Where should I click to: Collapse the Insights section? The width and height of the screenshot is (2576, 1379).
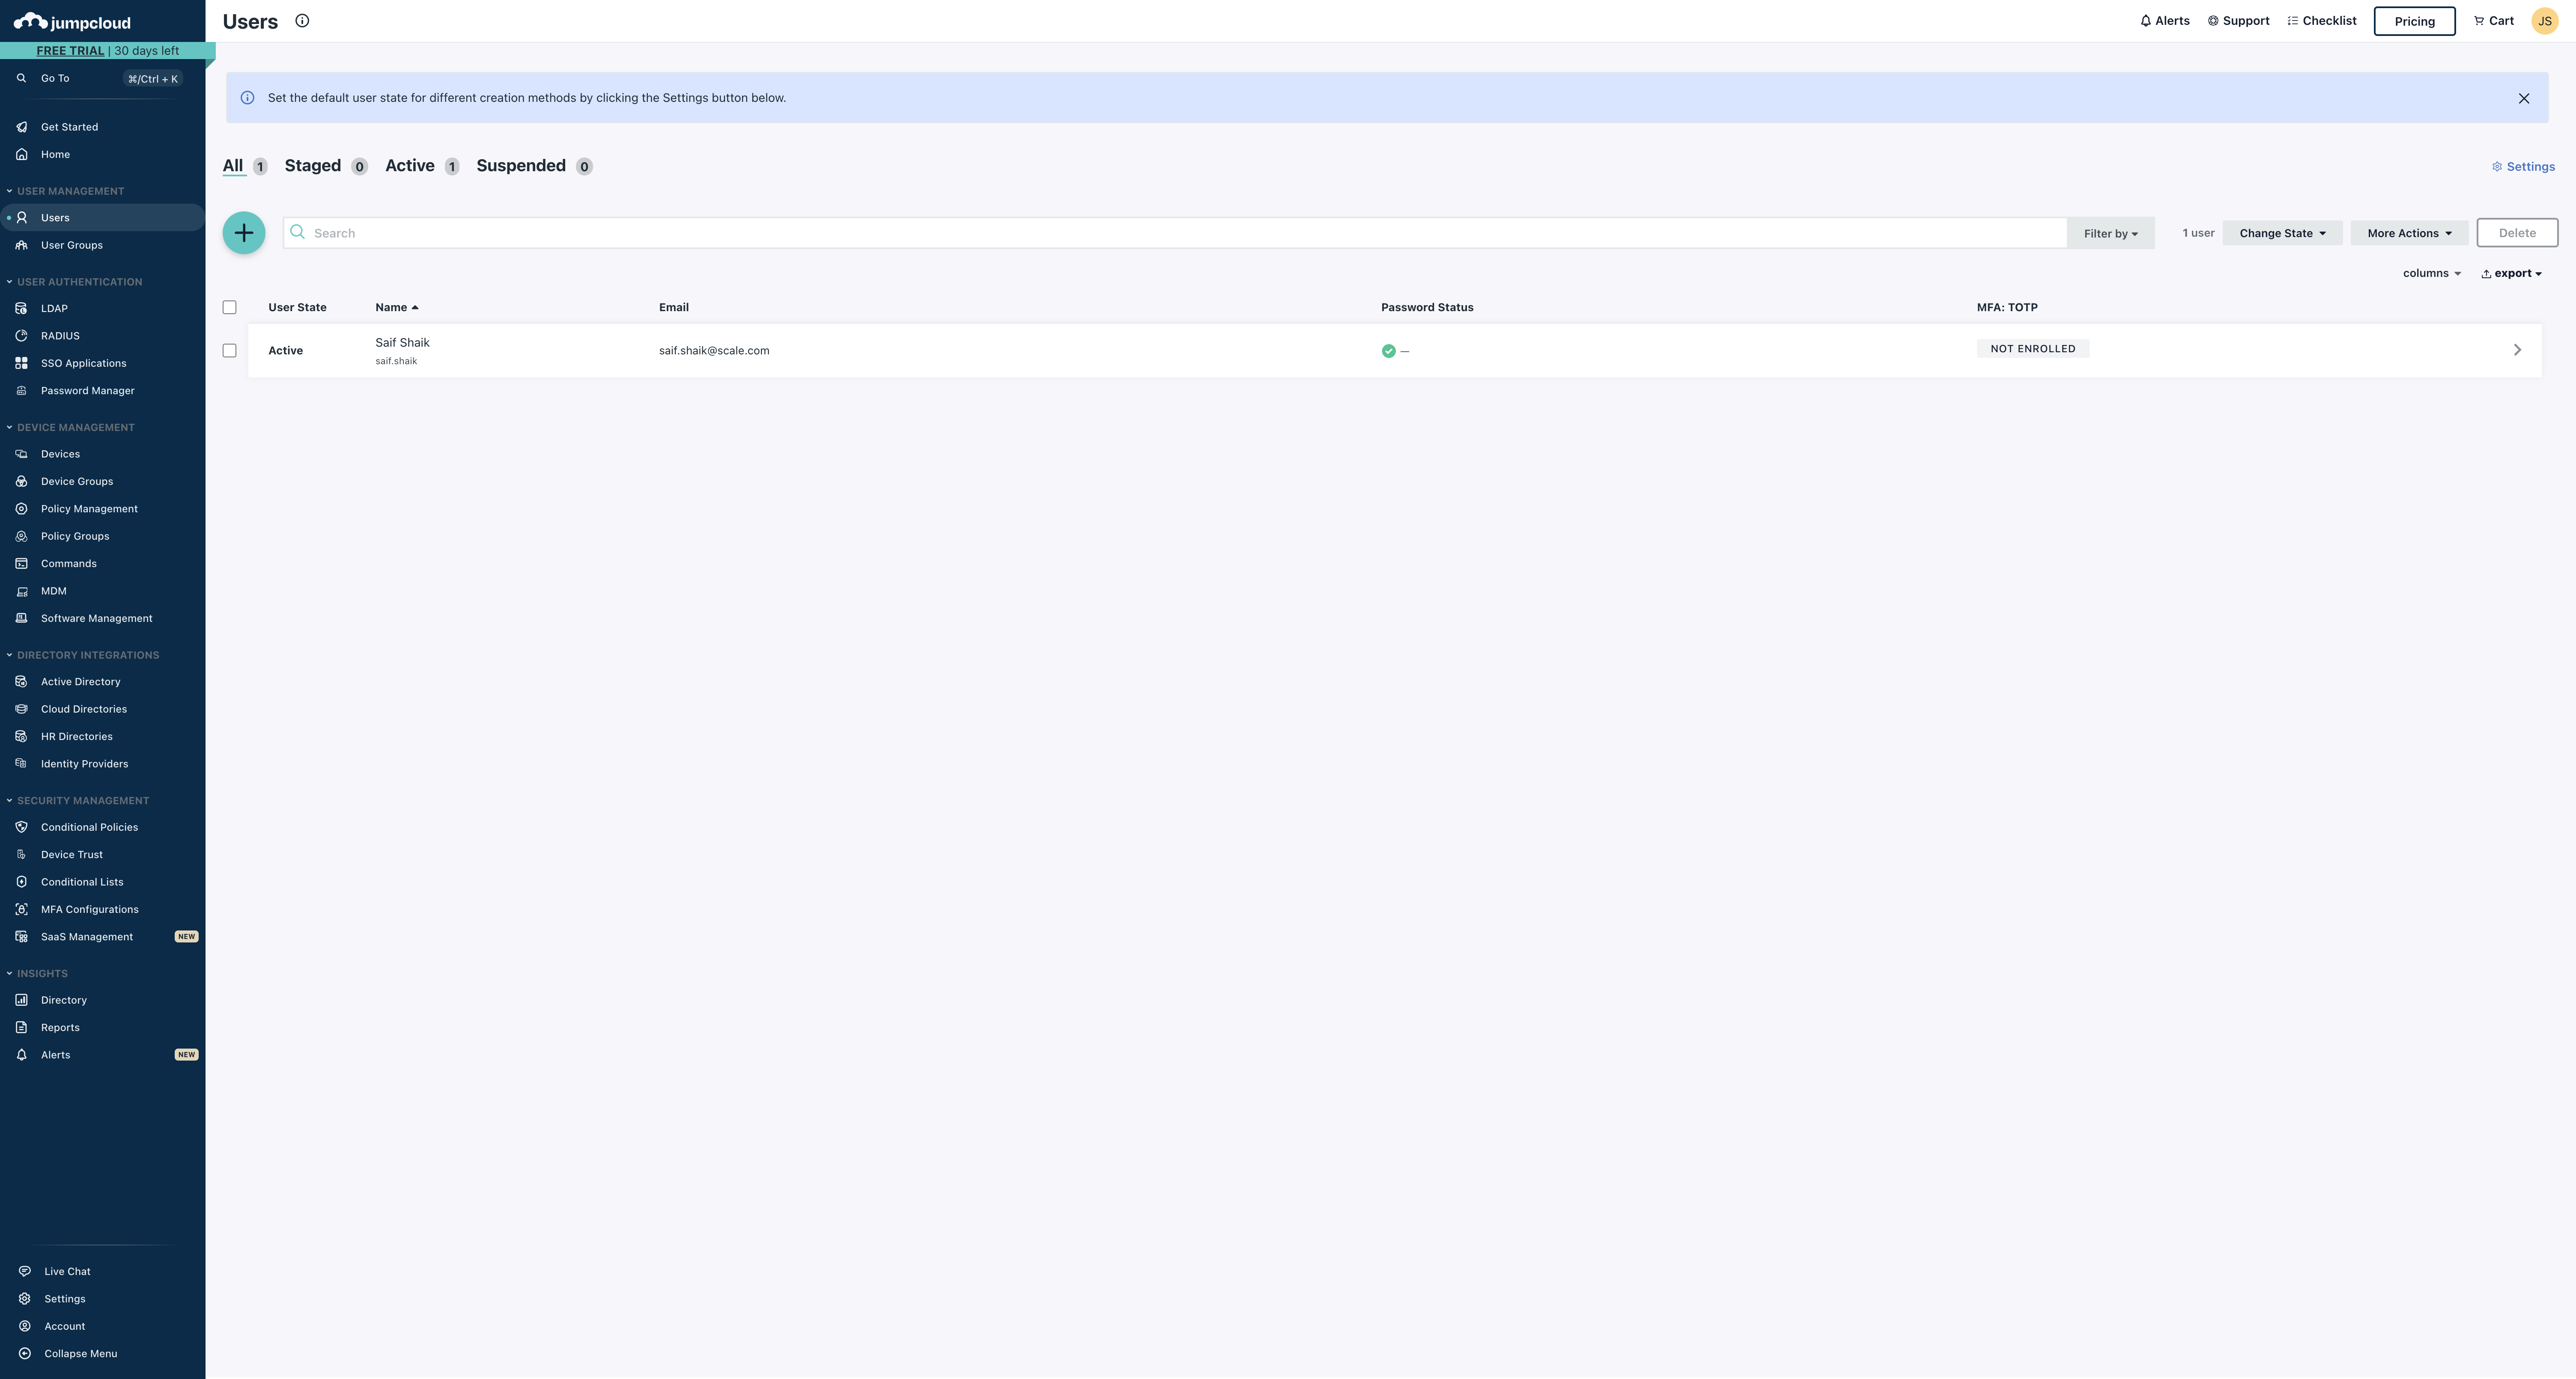tap(9, 973)
